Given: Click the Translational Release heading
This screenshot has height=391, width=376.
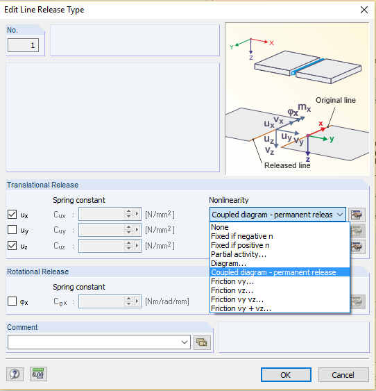Looking at the screenshot, I should 42,185.
